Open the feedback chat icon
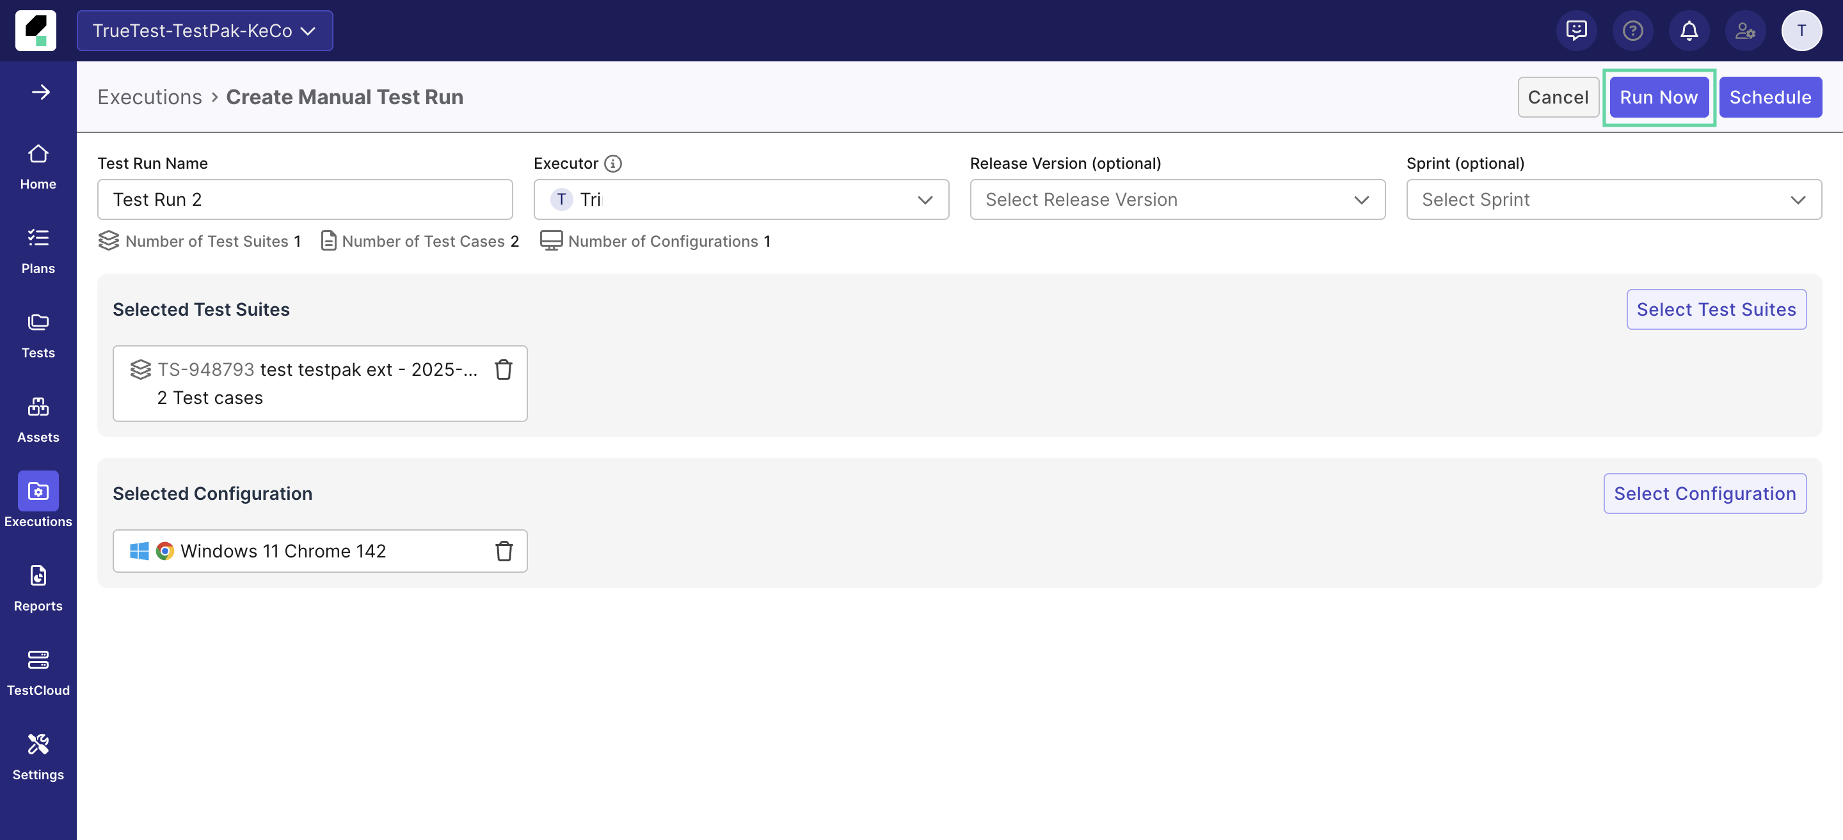This screenshot has height=840, width=1843. pos(1576,31)
